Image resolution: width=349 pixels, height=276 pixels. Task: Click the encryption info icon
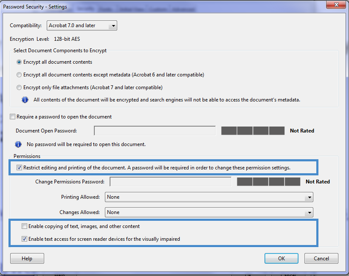pyautogui.click(x=25, y=100)
